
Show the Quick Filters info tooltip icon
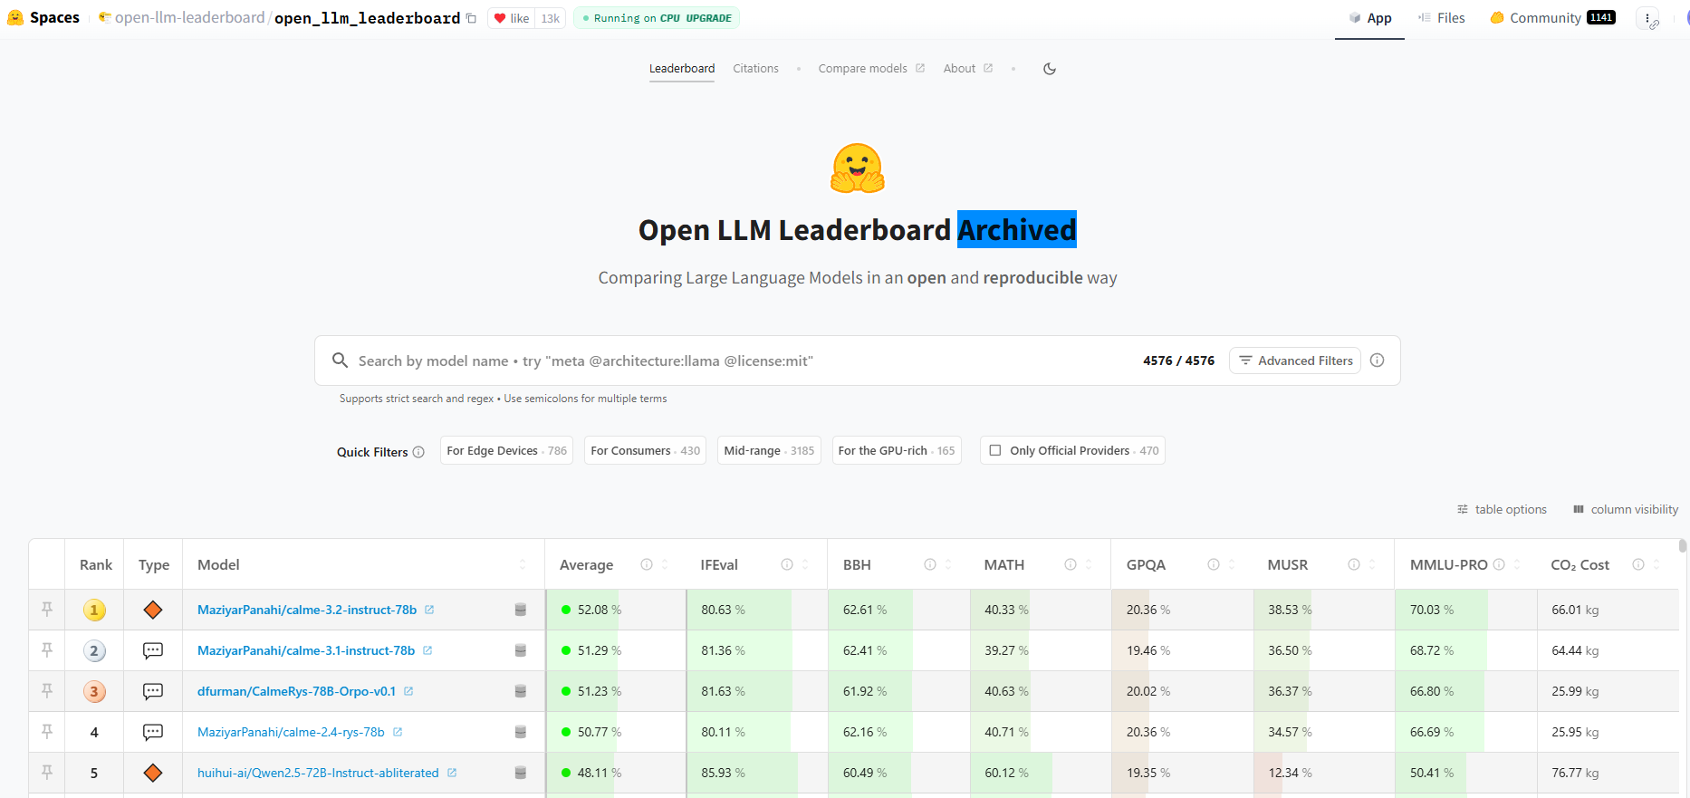(418, 452)
